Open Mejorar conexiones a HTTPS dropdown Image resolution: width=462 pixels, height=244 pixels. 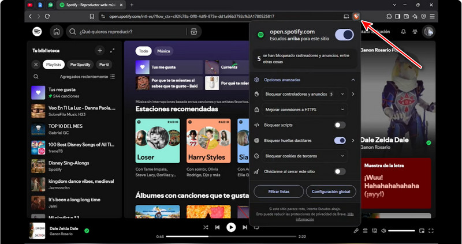[305, 110]
